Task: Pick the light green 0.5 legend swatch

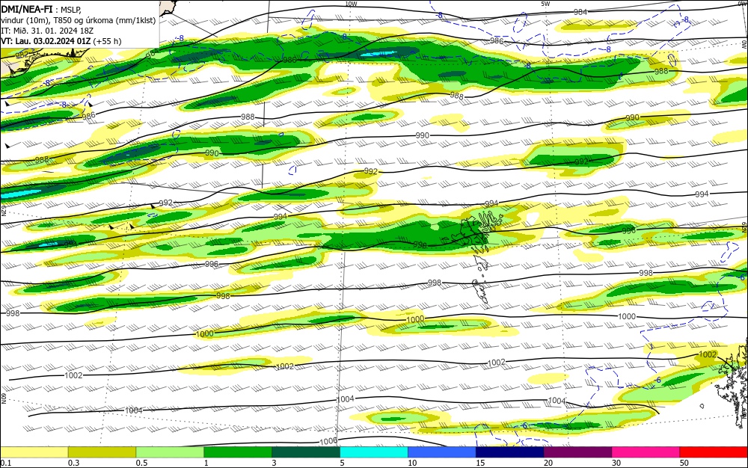Action: point(170,452)
